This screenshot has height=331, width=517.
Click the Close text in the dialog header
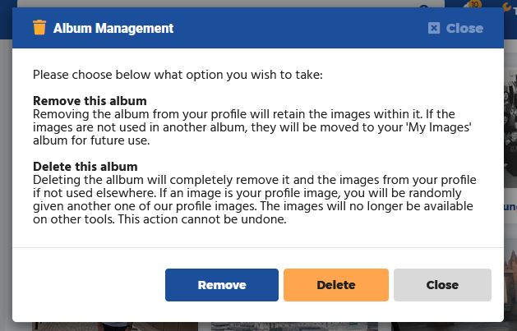(464, 28)
